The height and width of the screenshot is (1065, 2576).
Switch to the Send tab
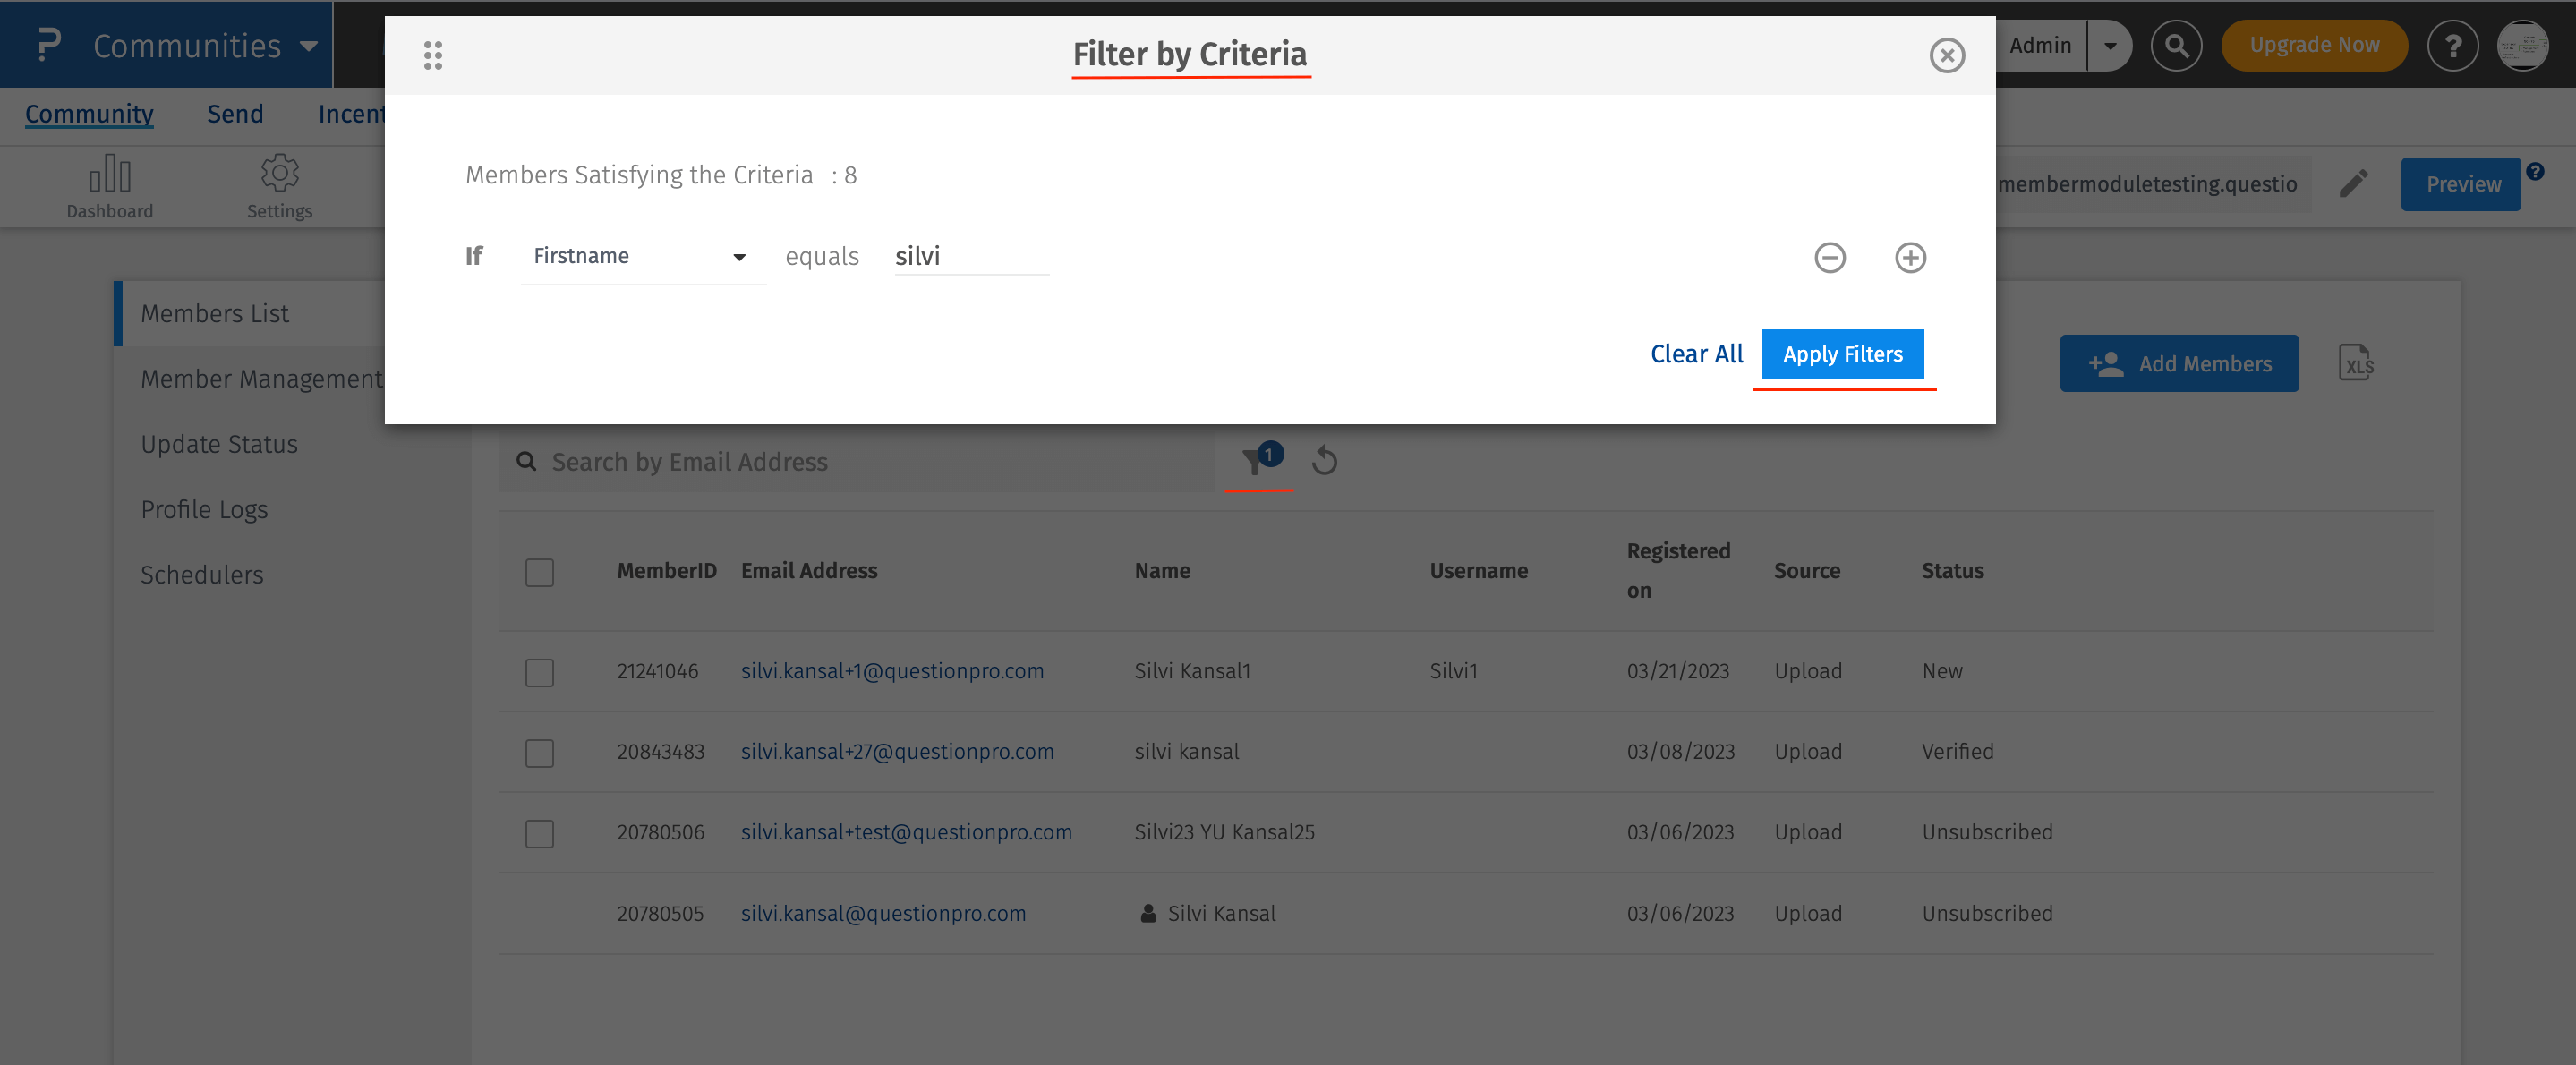[x=235, y=114]
